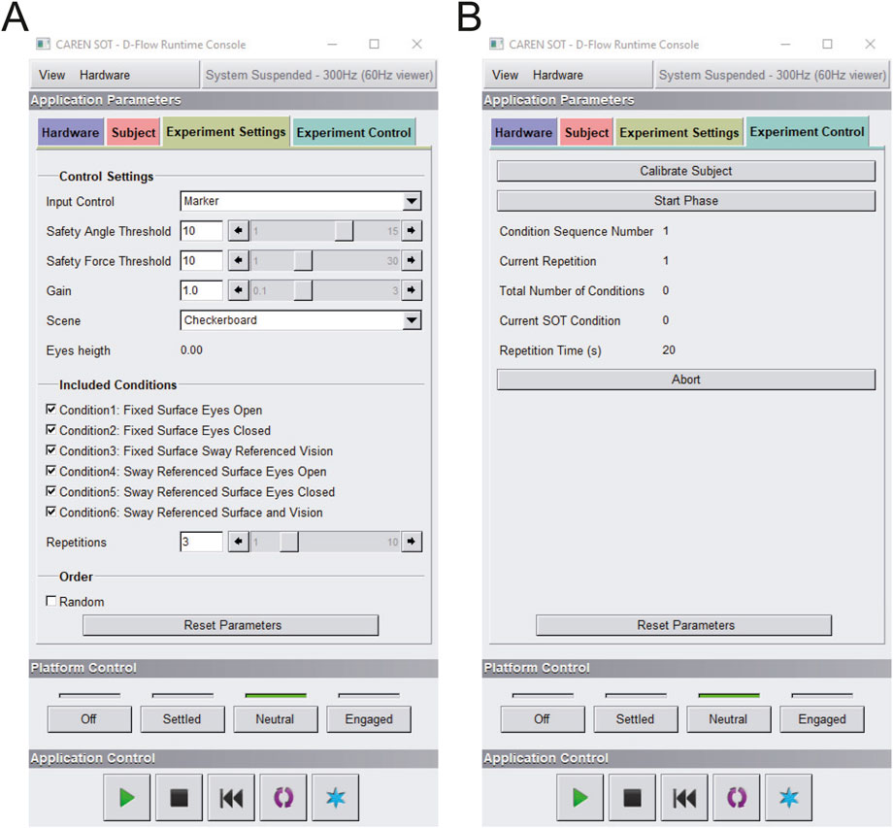
Task: Open View menu in the left window
Action: 51,75
